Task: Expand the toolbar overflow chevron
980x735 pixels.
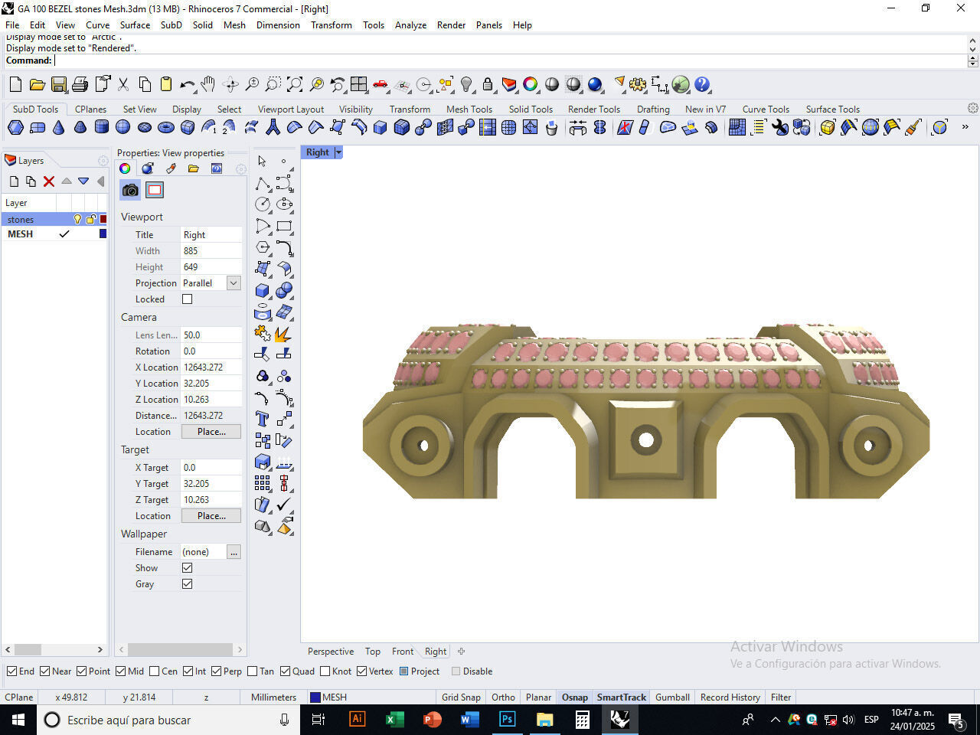Action: (x=965, y=127)
